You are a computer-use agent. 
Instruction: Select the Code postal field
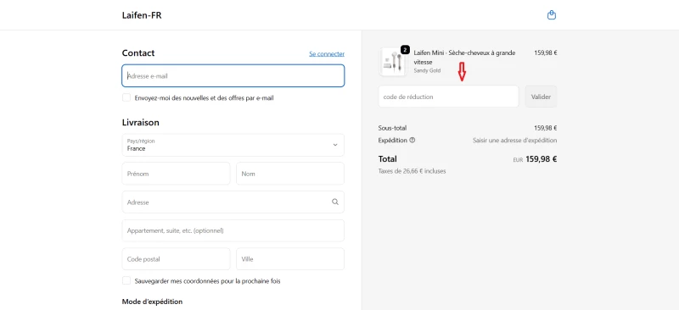click(176, 259)
